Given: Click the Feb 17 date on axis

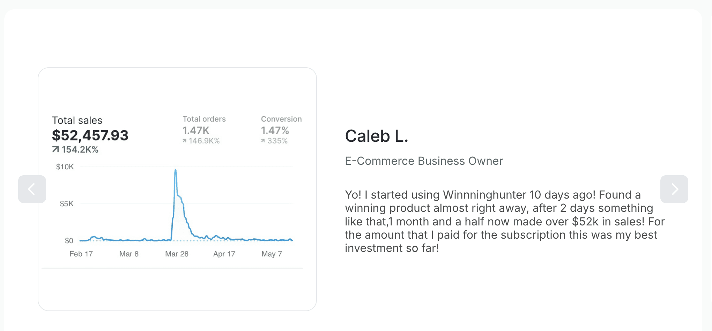Looking at the screenshot, I should pyautogui.click(x=81, y=254).
